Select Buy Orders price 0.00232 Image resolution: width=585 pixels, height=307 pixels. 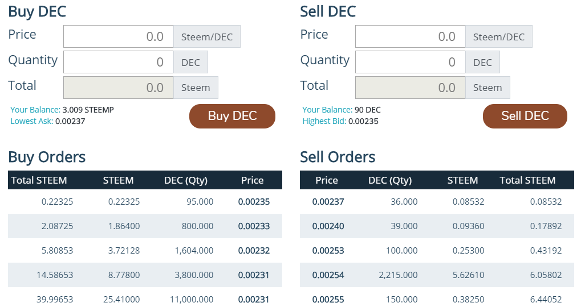coord(254,251)
